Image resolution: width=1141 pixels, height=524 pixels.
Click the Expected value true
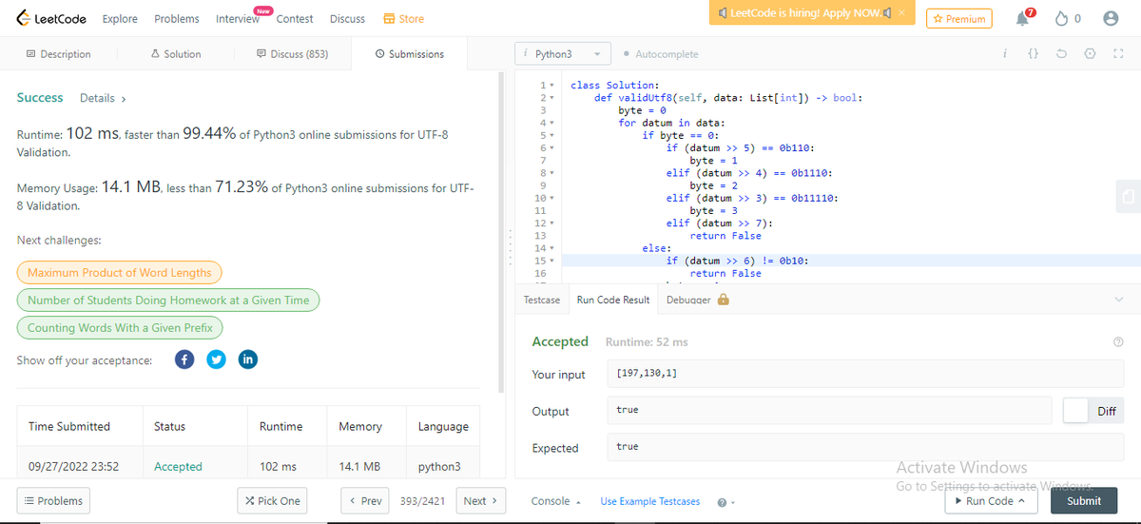click(628, 446)
